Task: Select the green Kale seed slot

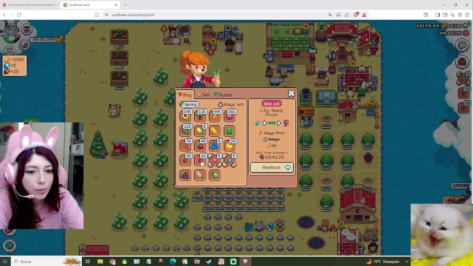Action: coord(230,130)
